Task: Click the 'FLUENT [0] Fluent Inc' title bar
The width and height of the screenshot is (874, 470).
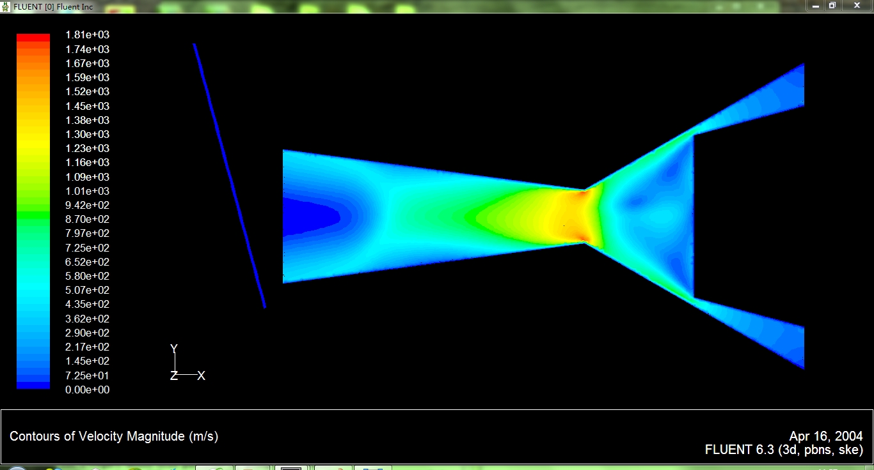Action: click(x=51, y=6)
